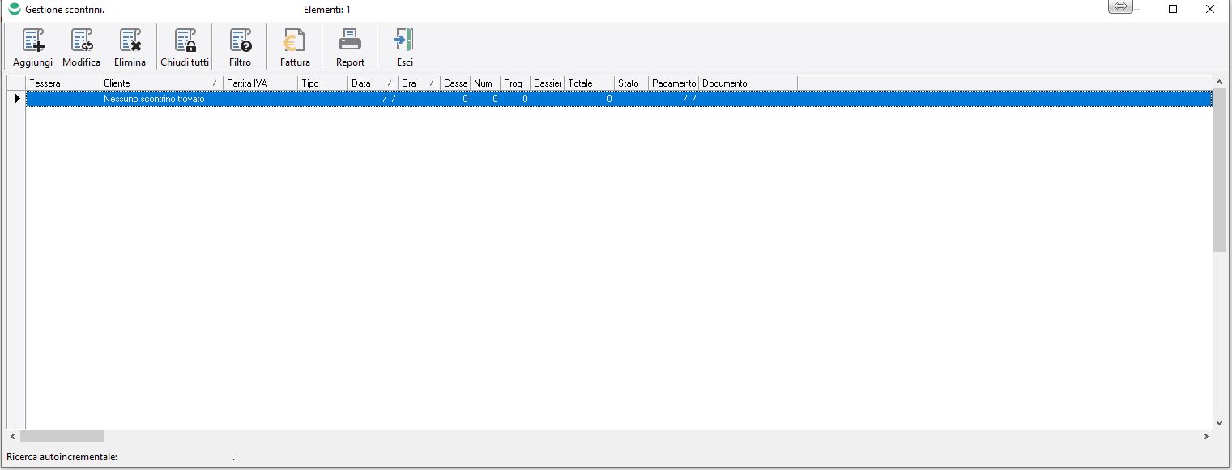Viewport: 1232px width, 470px height.
Task: Click the Totale column header
Action: point(588,83)
